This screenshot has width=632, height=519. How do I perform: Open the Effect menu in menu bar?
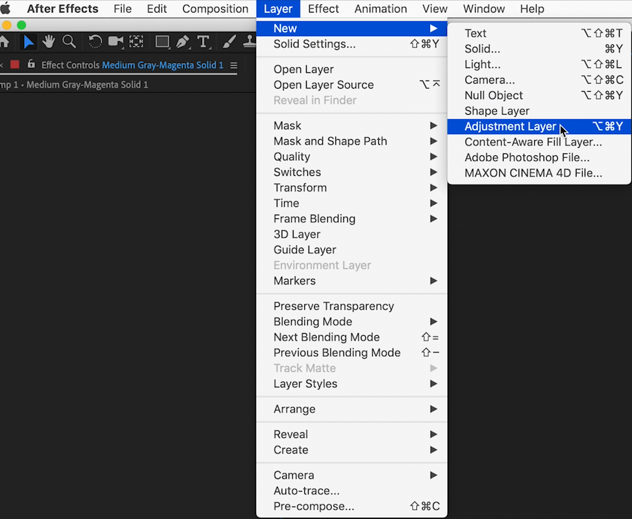coord(323,9)
